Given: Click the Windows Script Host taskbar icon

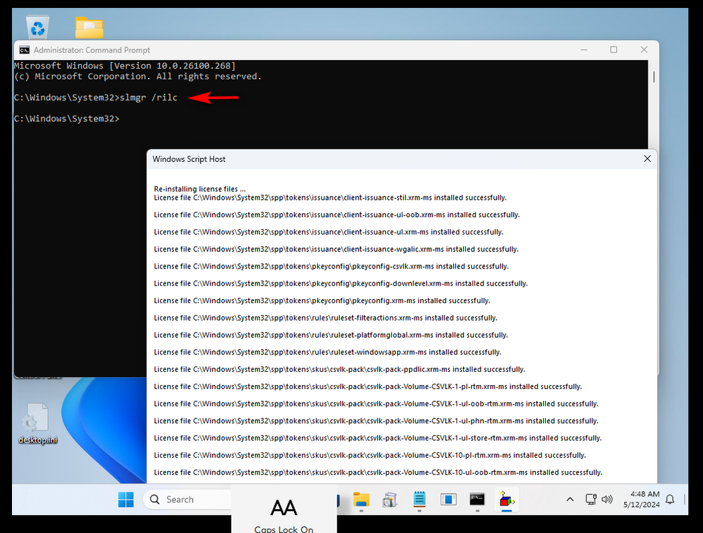Looking at the screenshot, I should [x=506, y=500].
